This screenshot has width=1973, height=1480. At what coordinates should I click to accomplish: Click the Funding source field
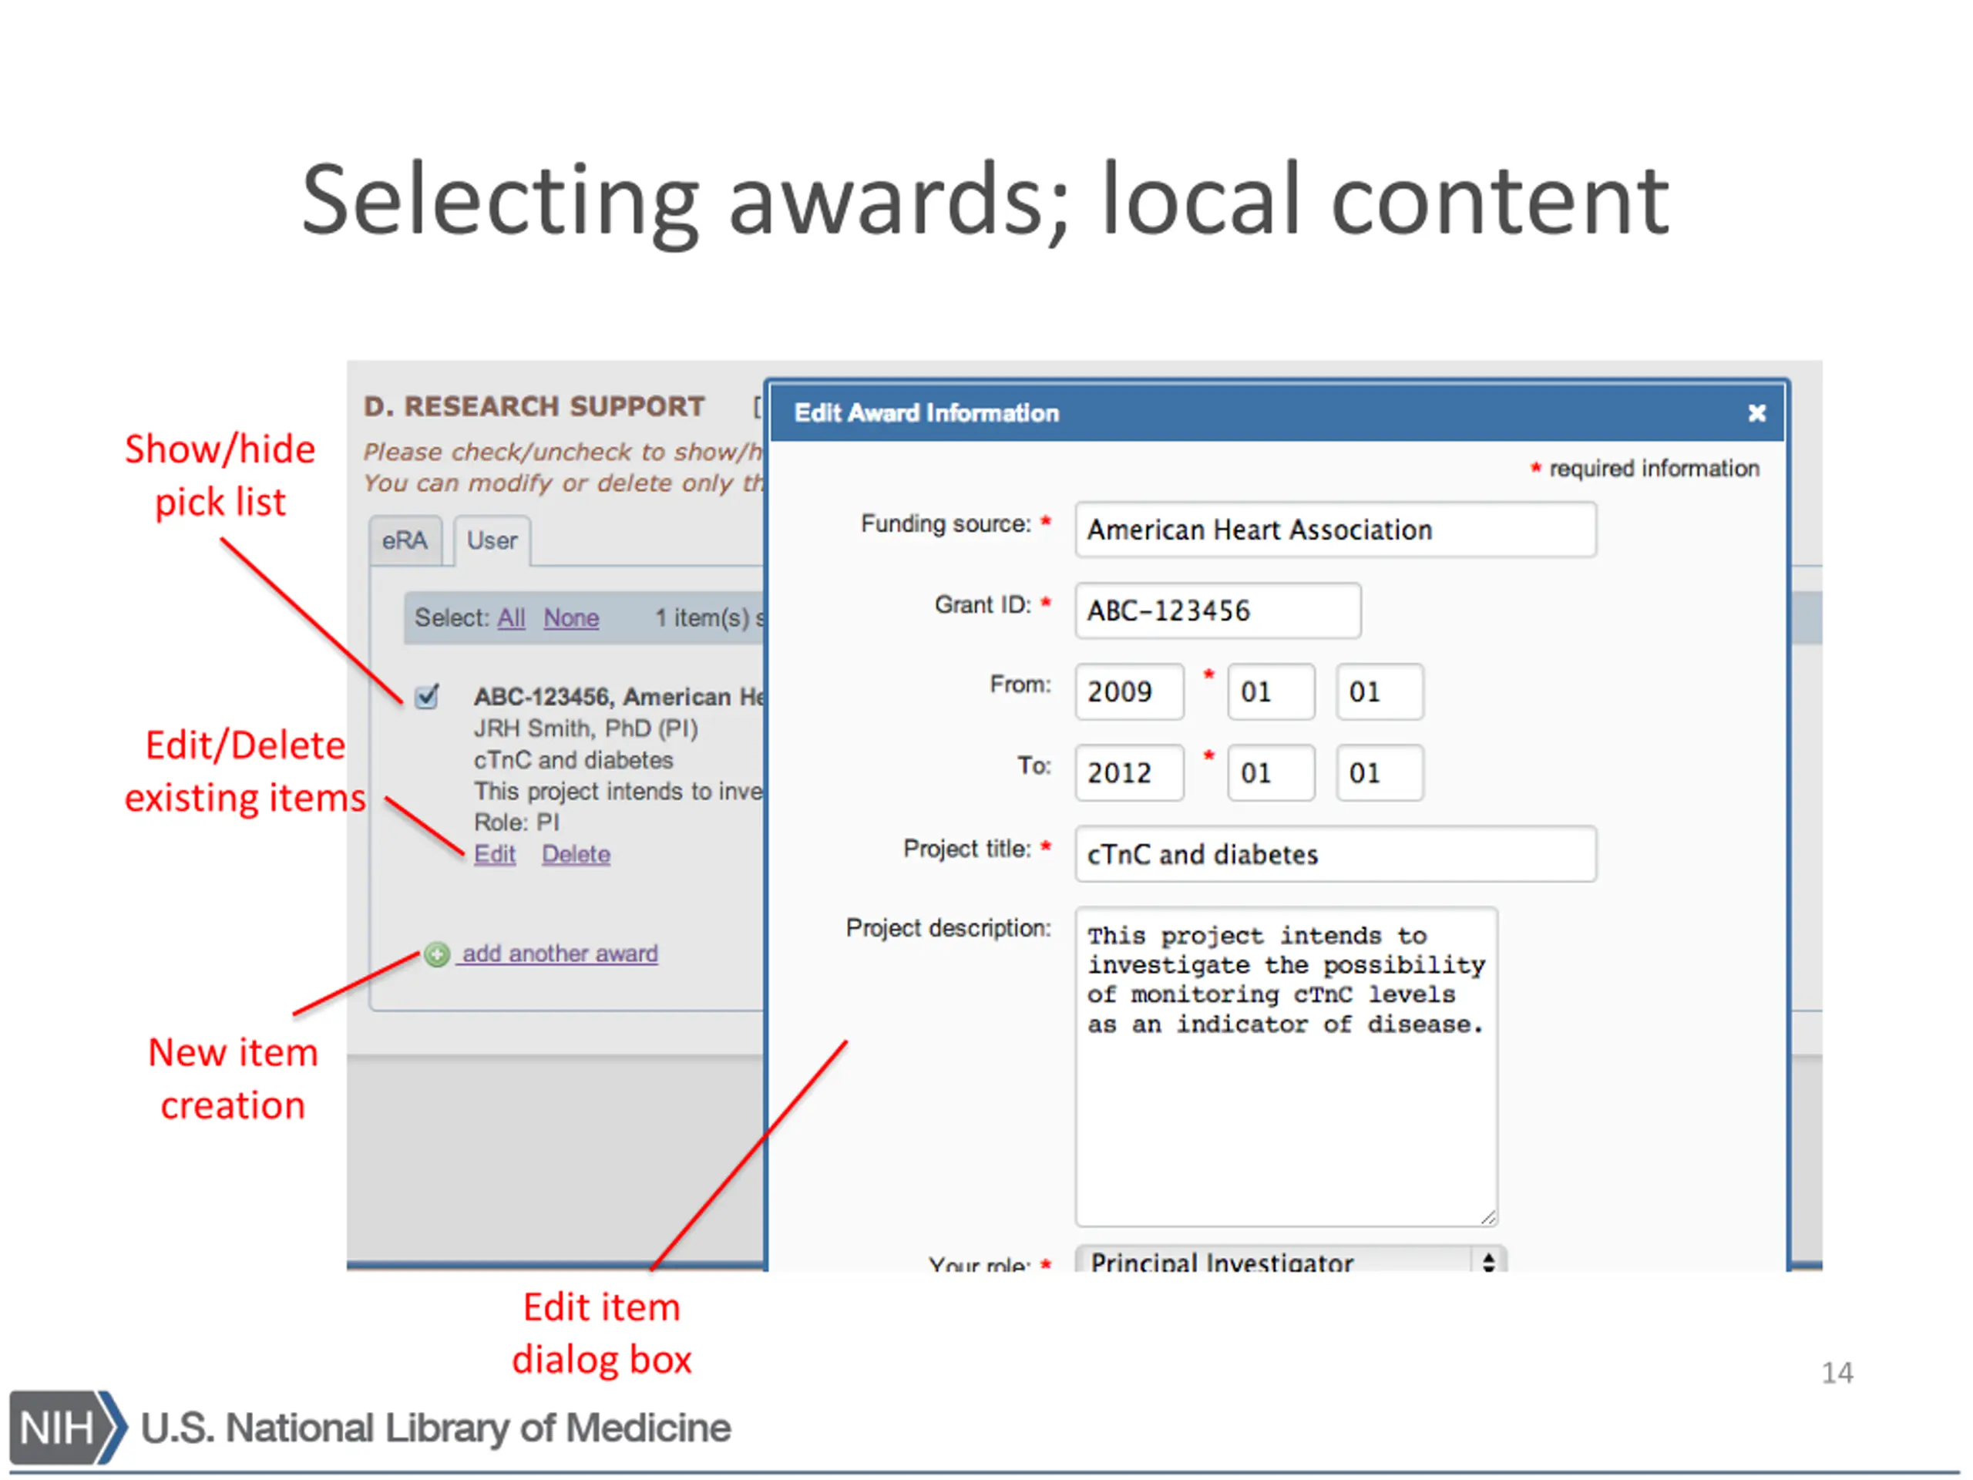[x=1336, y=530]
